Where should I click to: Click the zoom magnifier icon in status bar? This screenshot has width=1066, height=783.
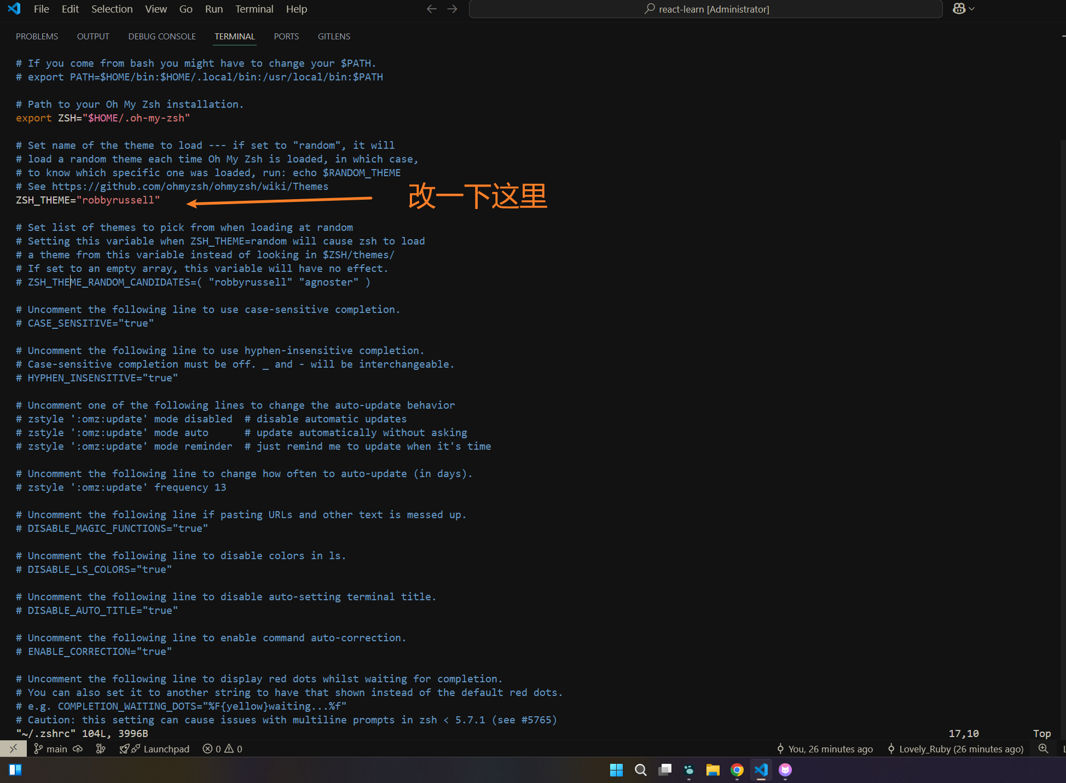click(1044, 749)
